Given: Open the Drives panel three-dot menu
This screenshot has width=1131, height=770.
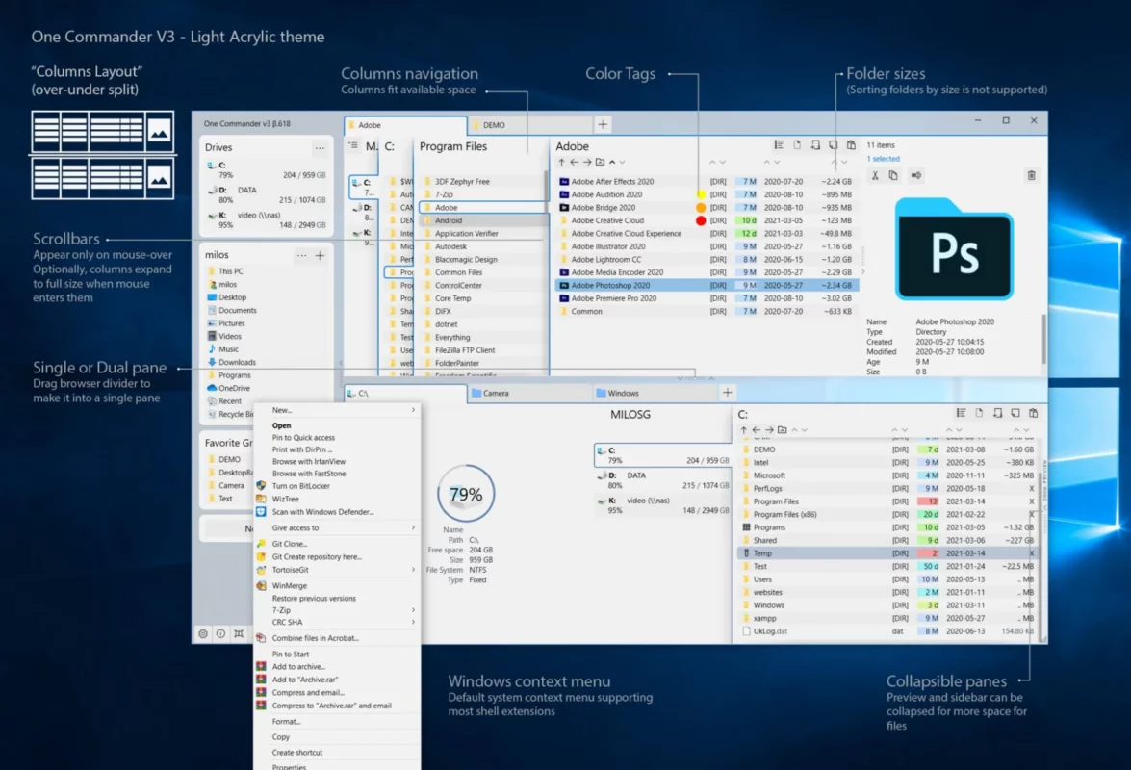Looking at the screenshot, I should (x=320, y=148).
